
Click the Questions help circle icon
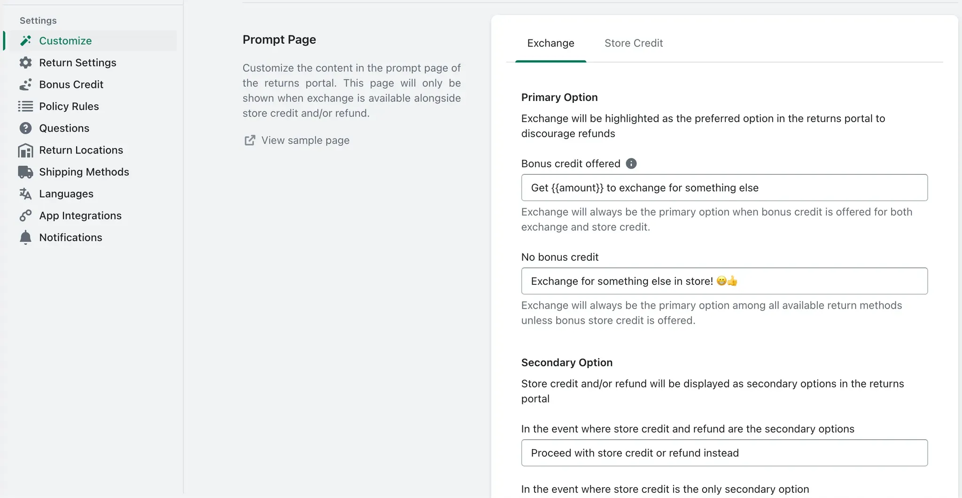pyautogui.click(x=26, y=128)
